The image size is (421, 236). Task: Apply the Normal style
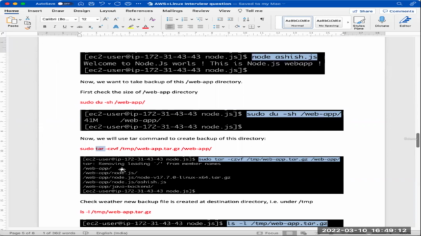click(297, 22)
